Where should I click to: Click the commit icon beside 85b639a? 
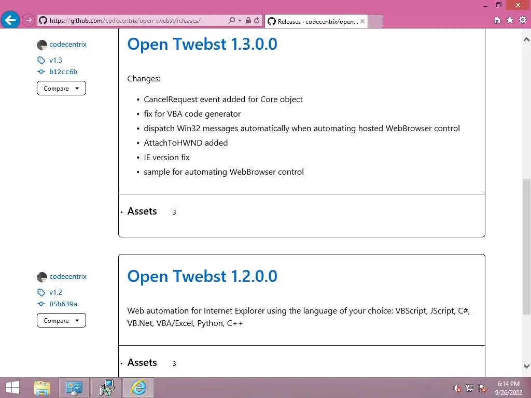(41, 304)
